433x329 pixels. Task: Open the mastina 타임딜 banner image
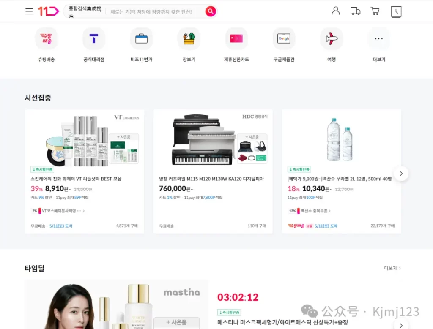[x=116, y=305]
